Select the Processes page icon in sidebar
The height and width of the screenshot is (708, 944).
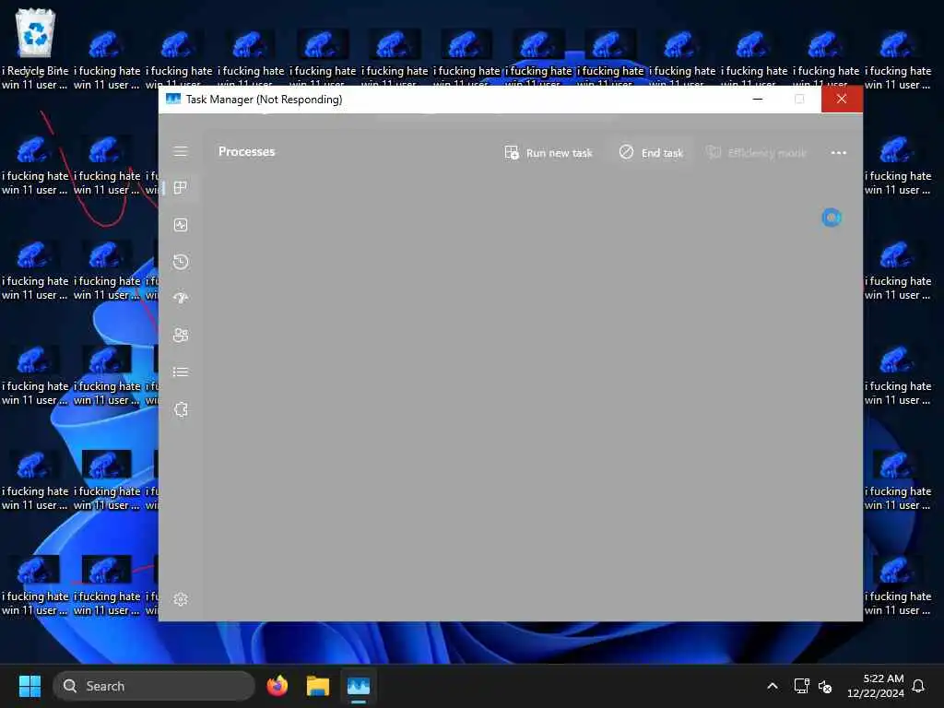click(181, 188)
